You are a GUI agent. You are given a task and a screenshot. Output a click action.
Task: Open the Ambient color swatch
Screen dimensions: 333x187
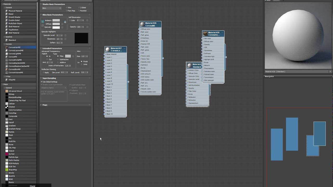[x=56, y=21]
